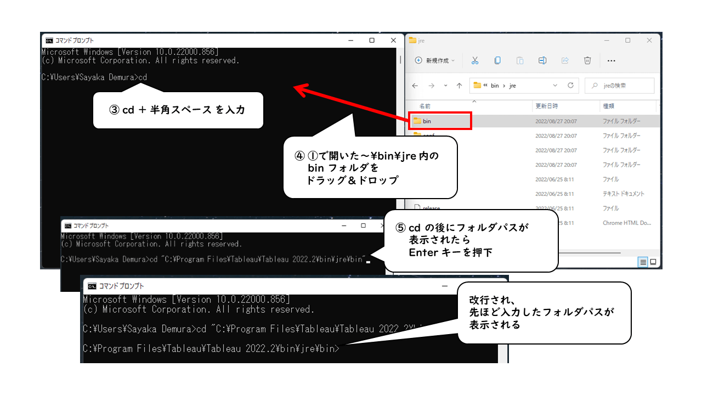
Task: Sort by the 種類 column header
Action: tap(609, 105)
